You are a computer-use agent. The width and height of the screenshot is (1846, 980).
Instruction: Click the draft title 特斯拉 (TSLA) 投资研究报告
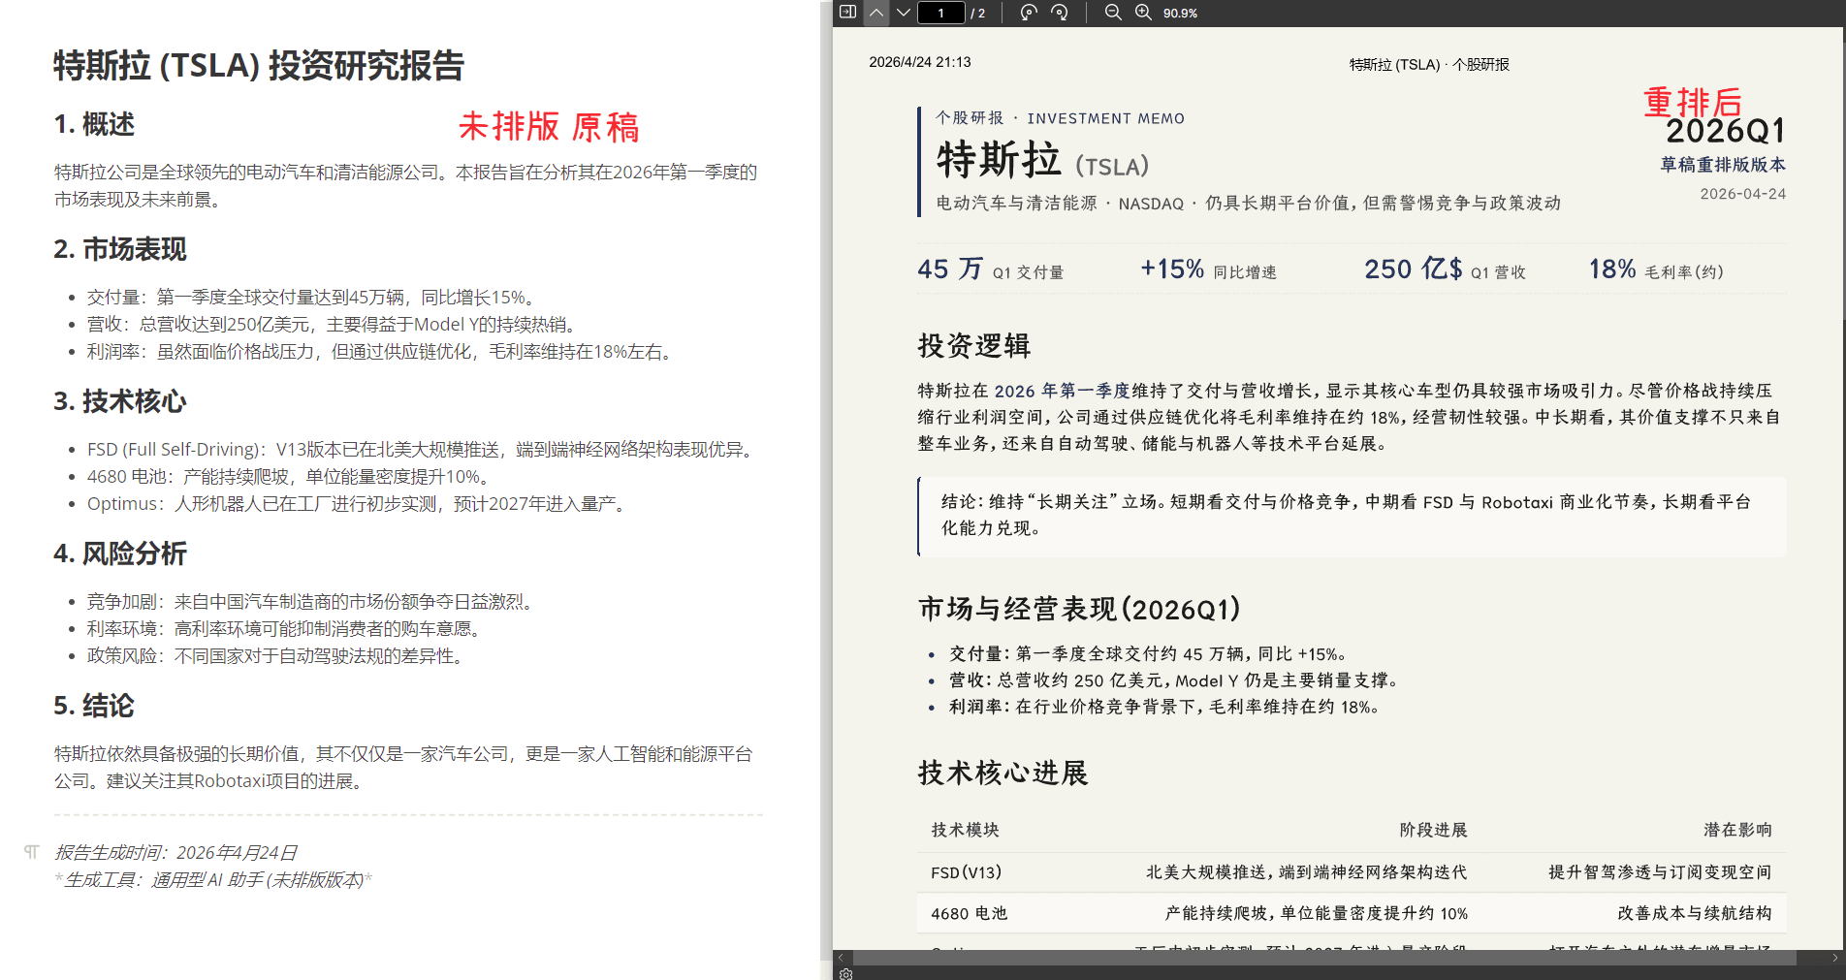click(259, 66)
